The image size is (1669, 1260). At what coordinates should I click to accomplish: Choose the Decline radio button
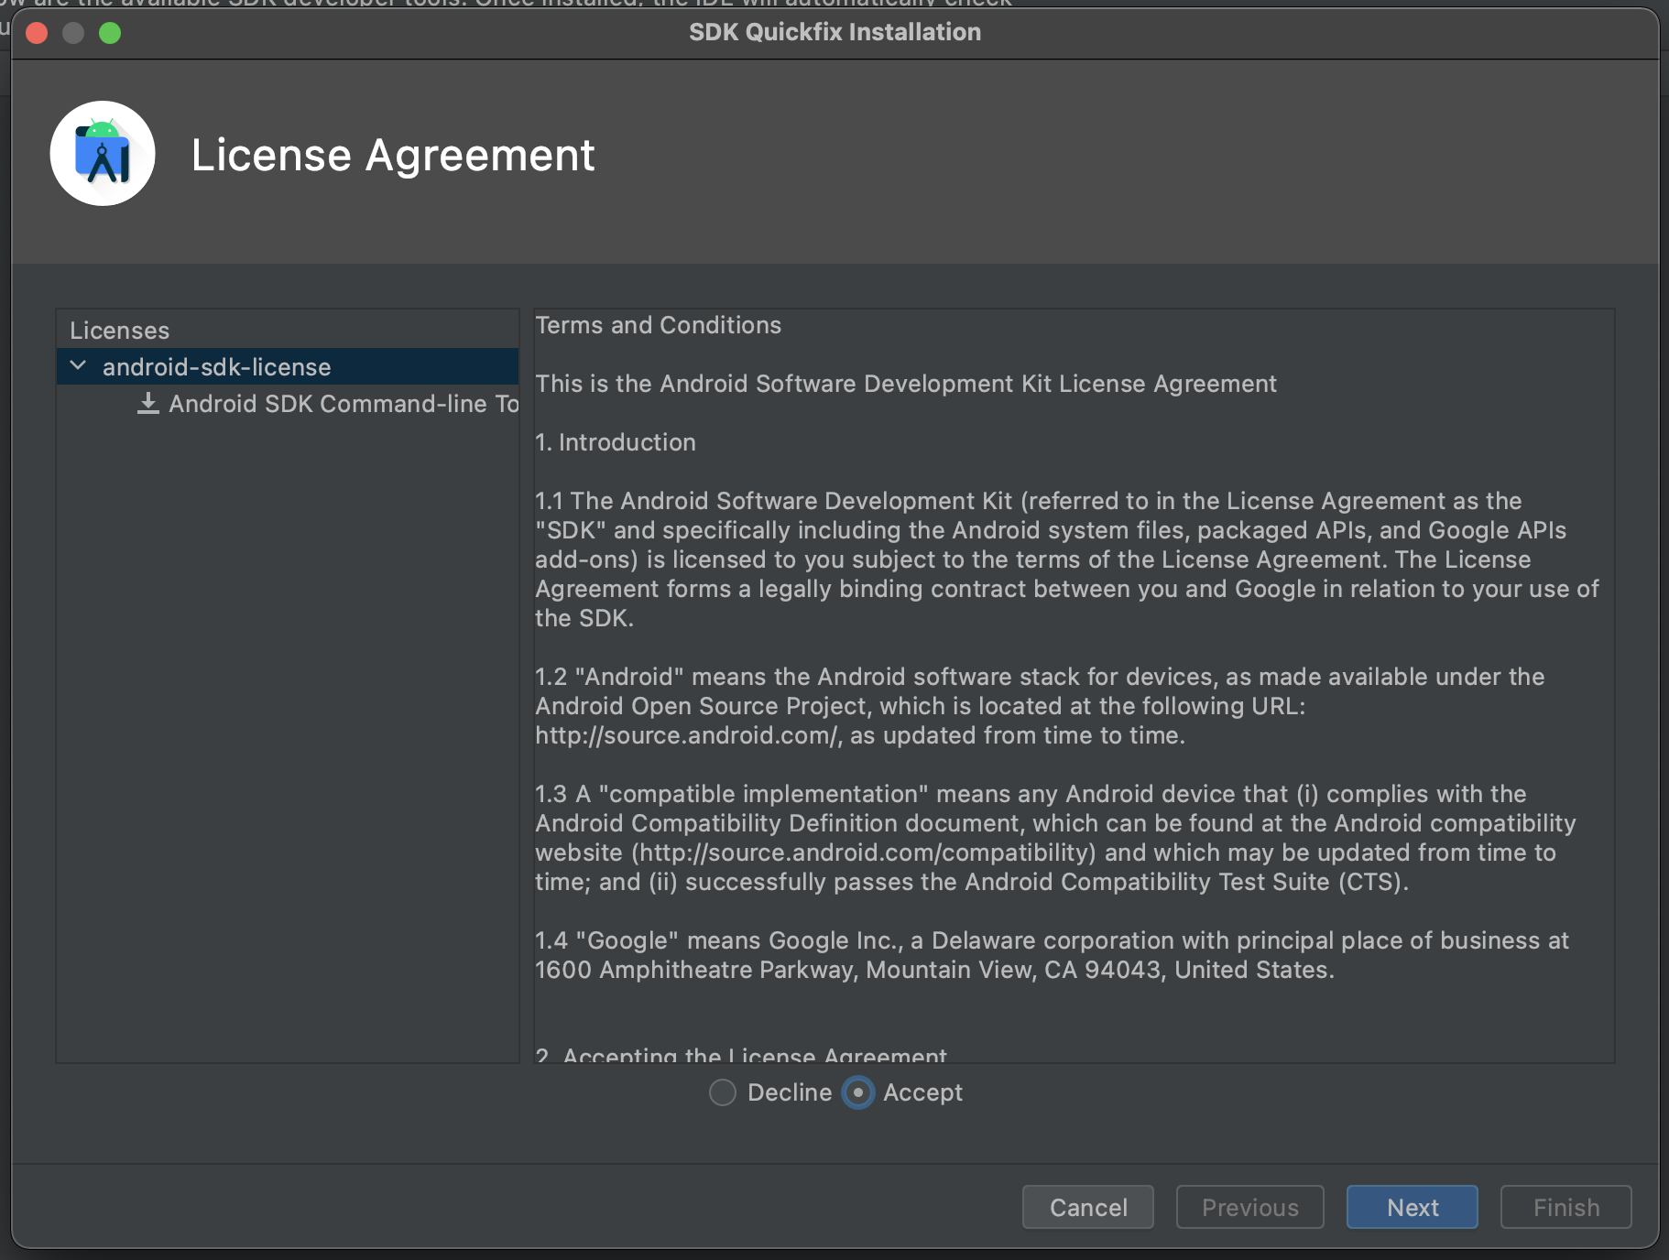[x=723, y=1092]
